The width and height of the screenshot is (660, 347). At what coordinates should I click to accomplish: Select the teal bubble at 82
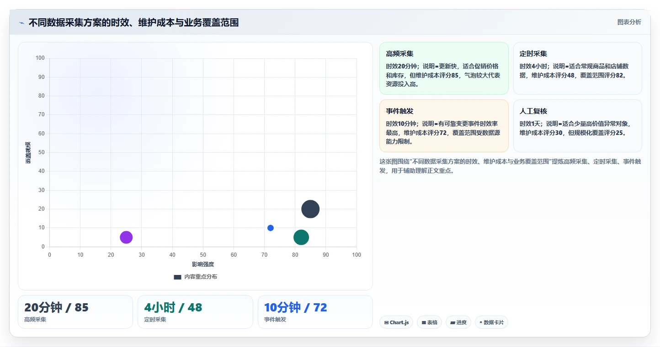point(301,237)
